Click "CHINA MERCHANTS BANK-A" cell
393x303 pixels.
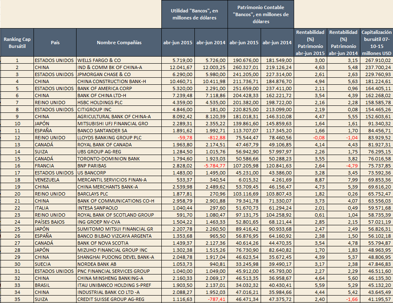(119, 186)
